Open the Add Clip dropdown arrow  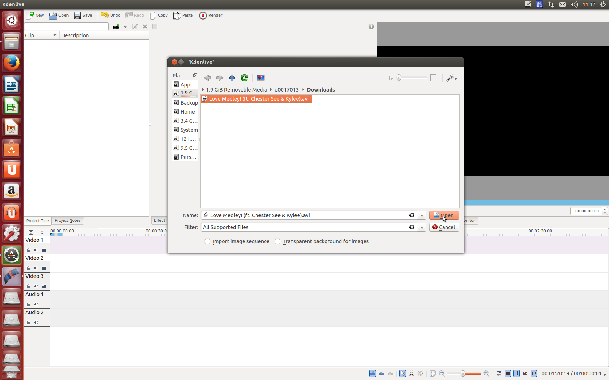click(x=125, y=27)
